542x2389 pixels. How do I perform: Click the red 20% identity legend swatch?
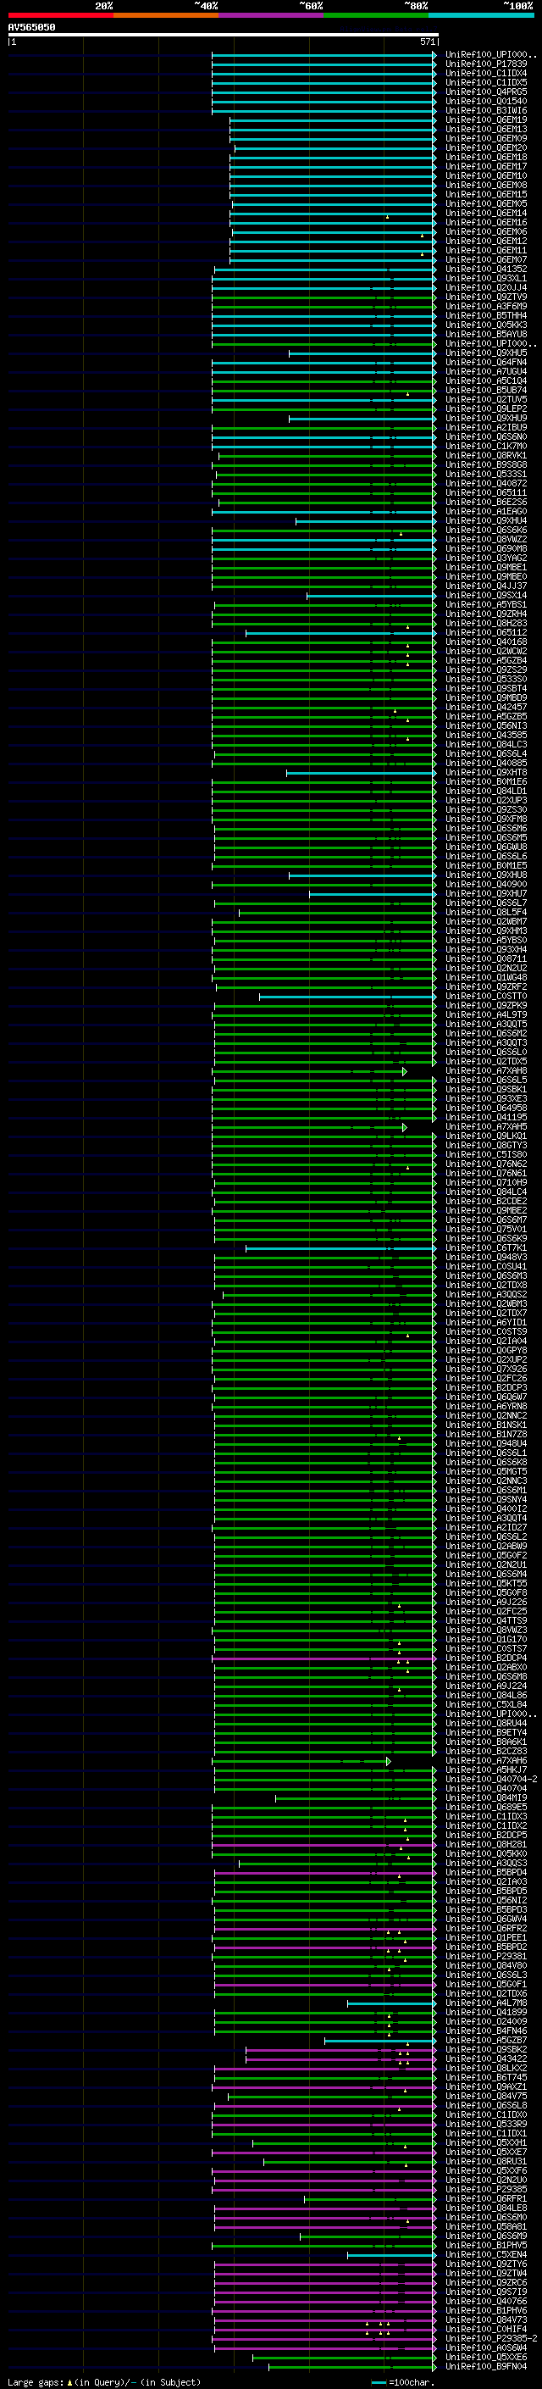click(x=60, y=15)
